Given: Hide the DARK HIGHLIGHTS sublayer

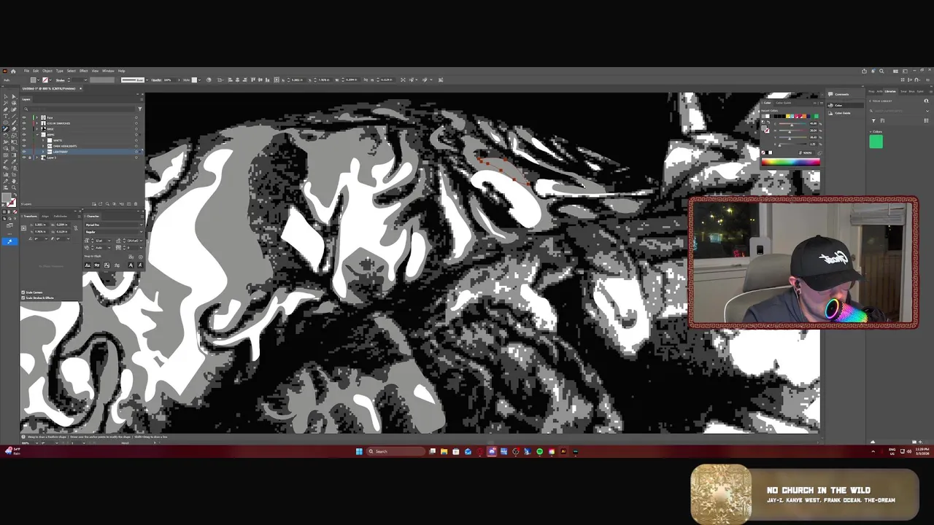Looking at the screenshot, I should [x=24, y=146].
